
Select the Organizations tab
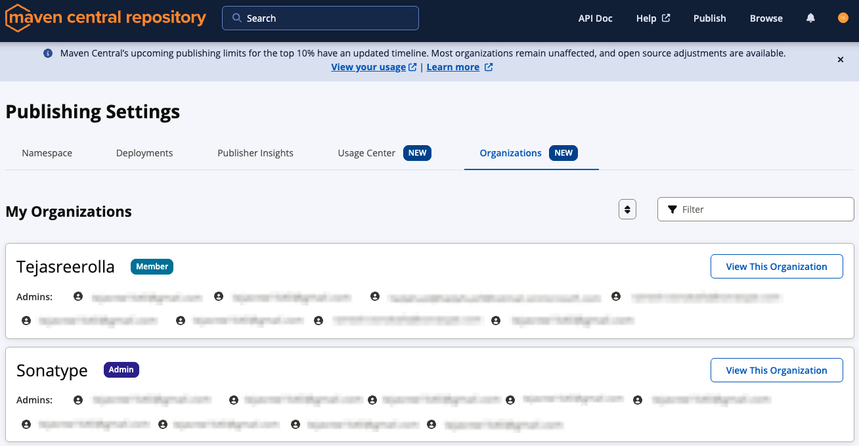pyautogui.click(x=531, y=153)
